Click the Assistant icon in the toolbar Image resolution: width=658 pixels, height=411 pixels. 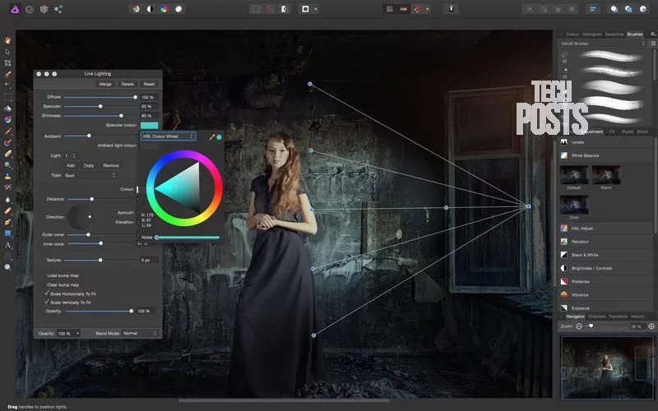coord(451,9)
